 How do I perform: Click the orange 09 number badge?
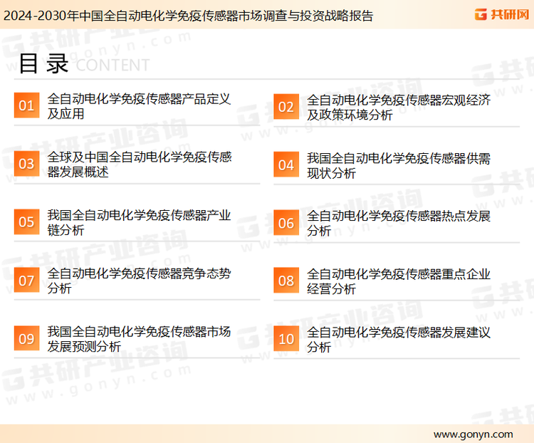(26, 338)
